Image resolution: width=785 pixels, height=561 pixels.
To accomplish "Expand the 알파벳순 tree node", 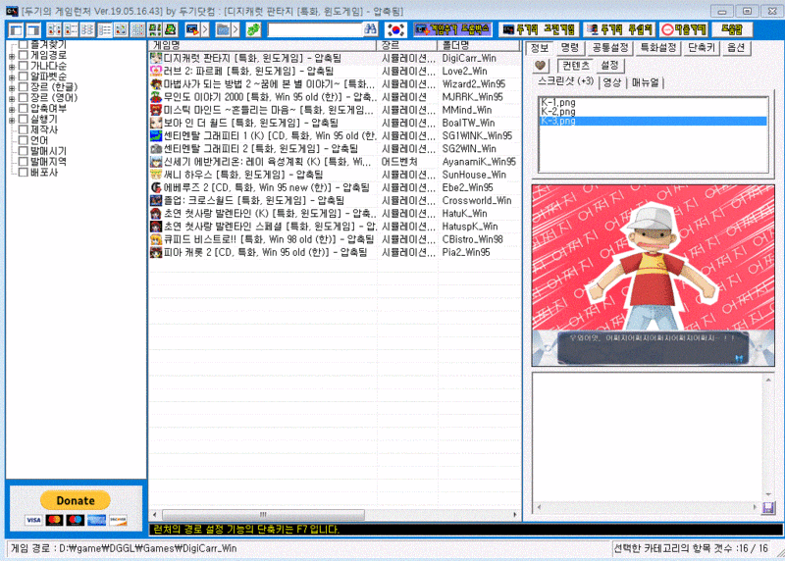I will (x=12, y=77).
